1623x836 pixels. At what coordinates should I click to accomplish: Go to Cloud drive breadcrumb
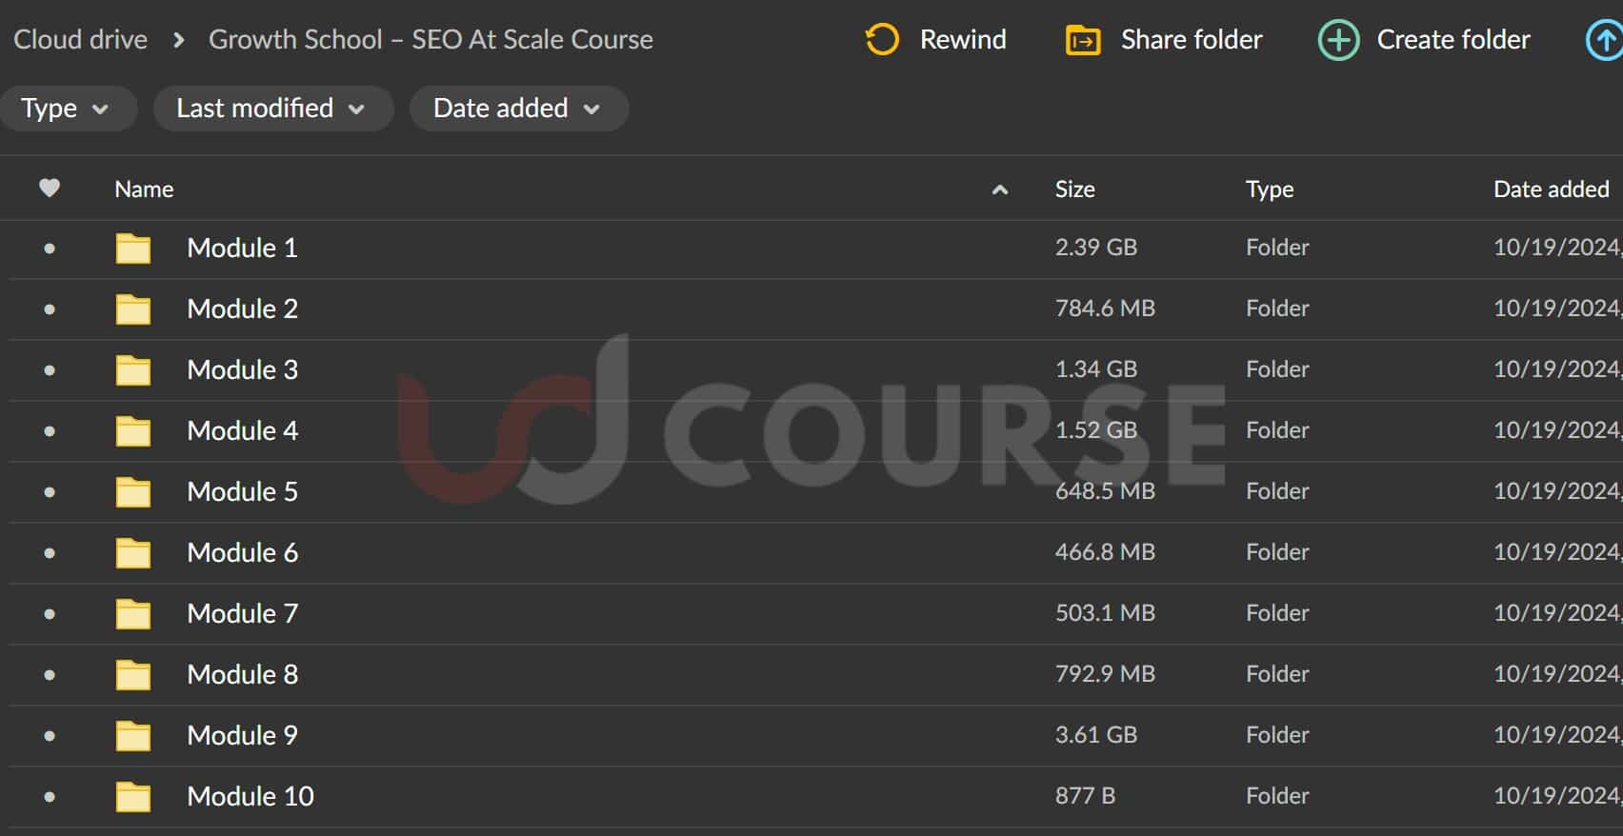point(81,40)
